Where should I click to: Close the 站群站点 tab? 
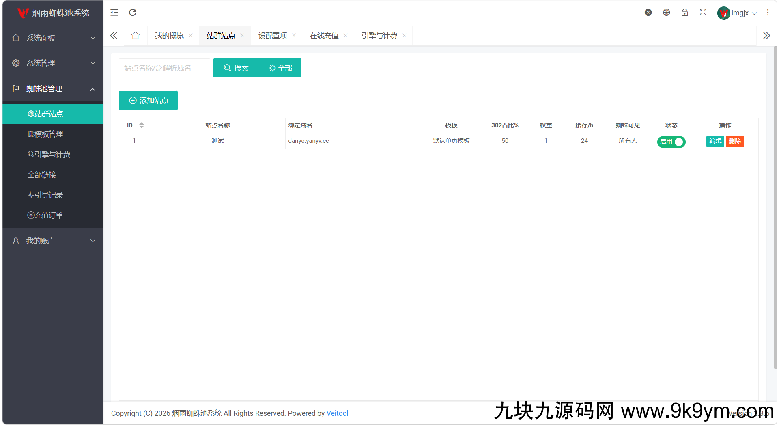(x=242, y=36)
